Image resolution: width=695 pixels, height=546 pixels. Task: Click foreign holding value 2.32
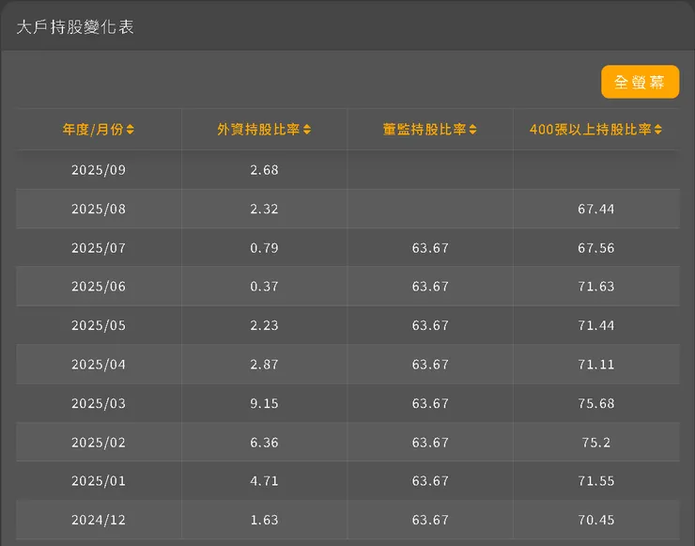[264, 209]
